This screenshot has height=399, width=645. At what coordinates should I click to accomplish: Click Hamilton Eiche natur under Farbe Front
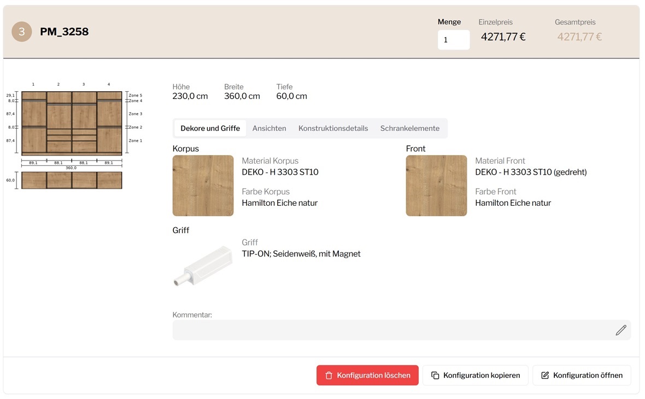[513, 203]
